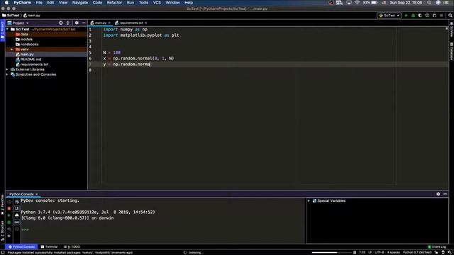The image size is (454, 255).
Task: Hide the Project tool window
Action: tap(84, 23)
